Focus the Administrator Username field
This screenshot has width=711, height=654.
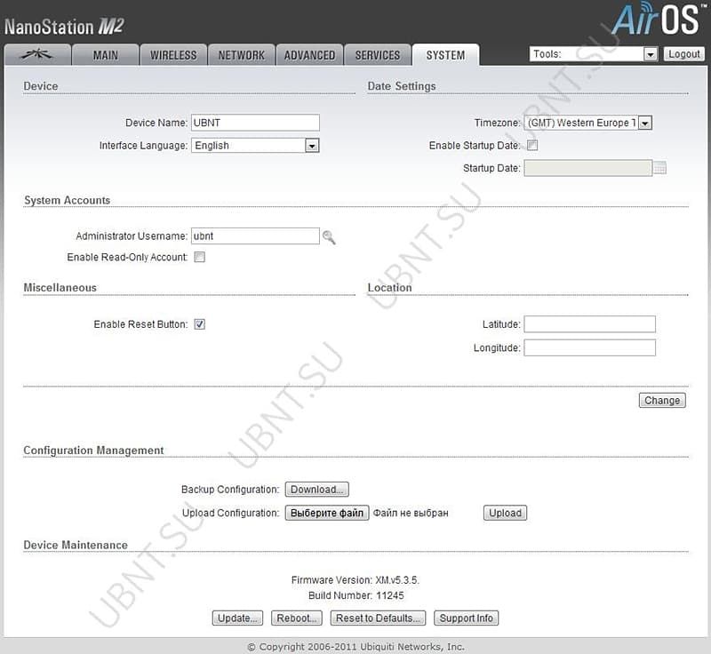[255, 236]
